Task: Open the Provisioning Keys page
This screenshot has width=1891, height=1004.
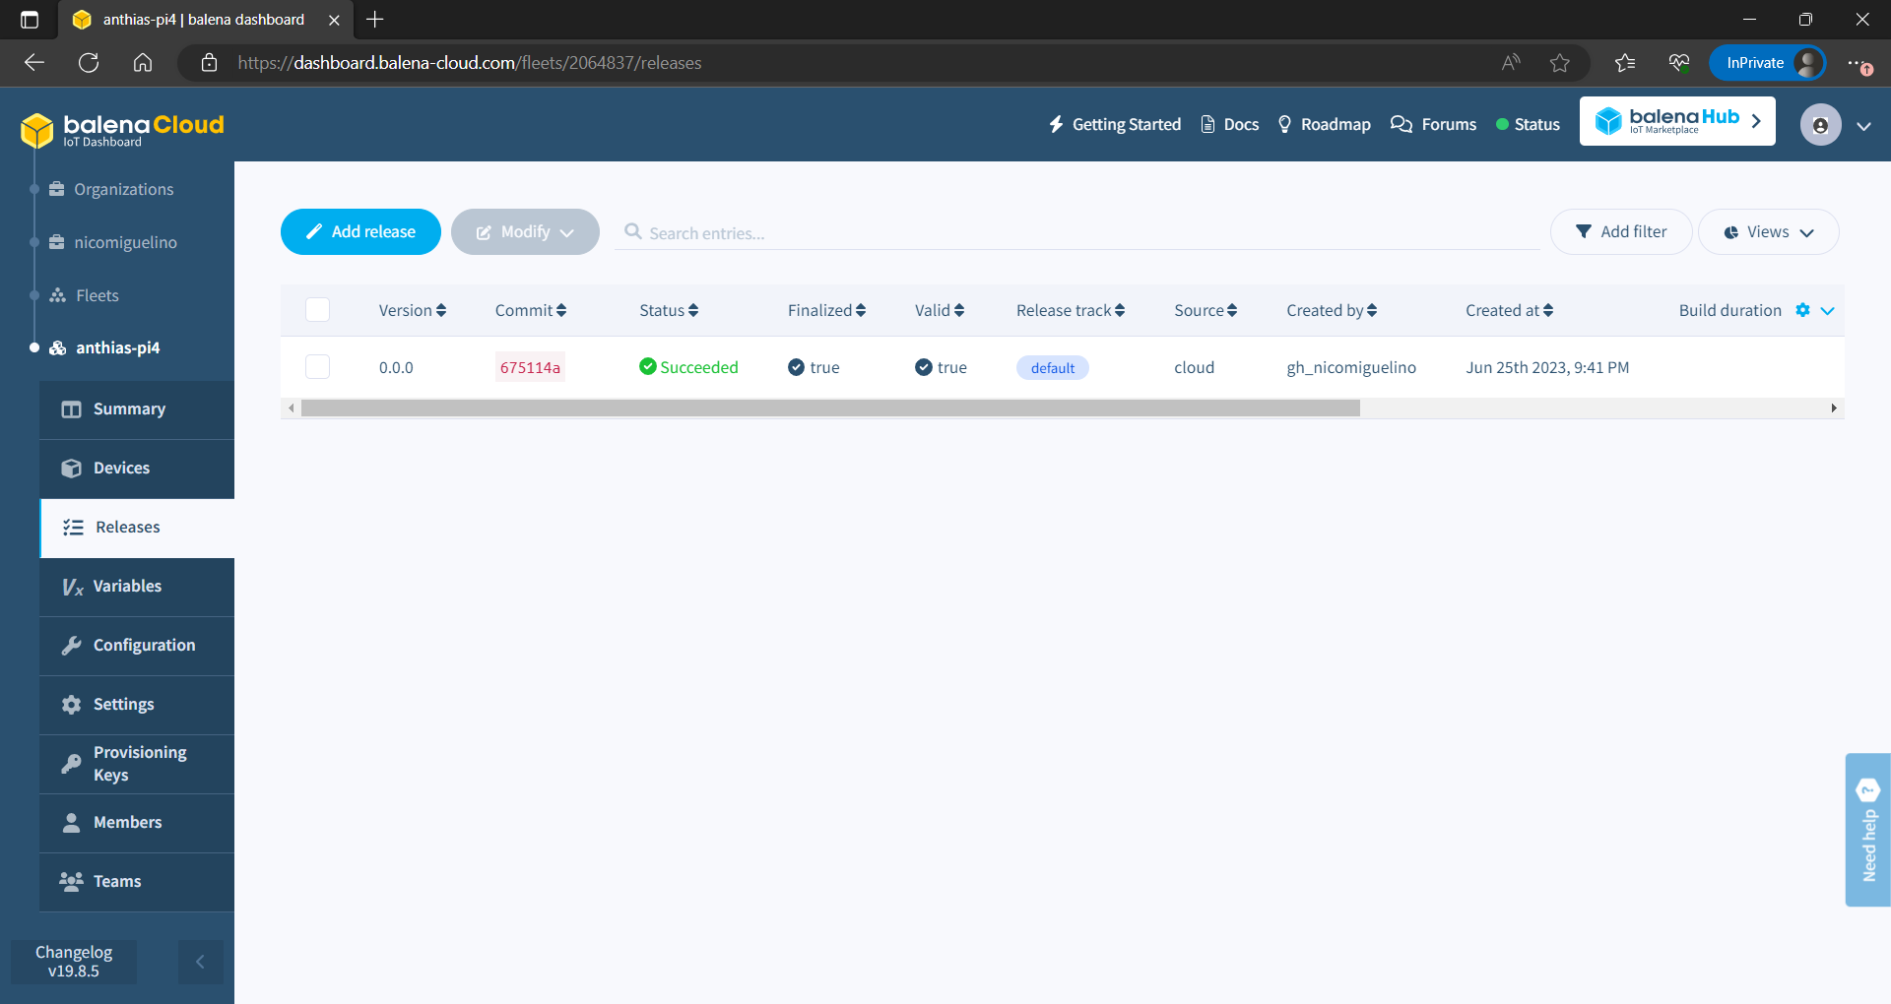Action: click(x=137, y=764)
